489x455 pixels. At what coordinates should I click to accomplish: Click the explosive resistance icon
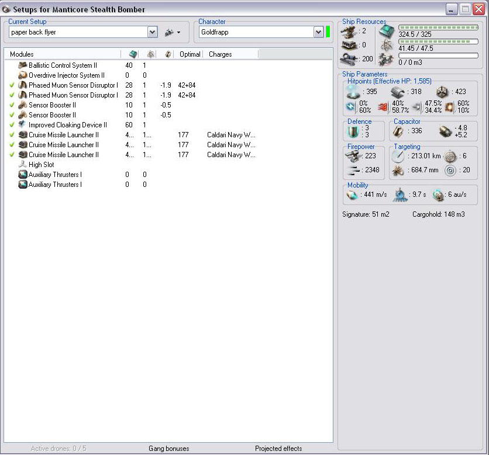coord(449,107)
